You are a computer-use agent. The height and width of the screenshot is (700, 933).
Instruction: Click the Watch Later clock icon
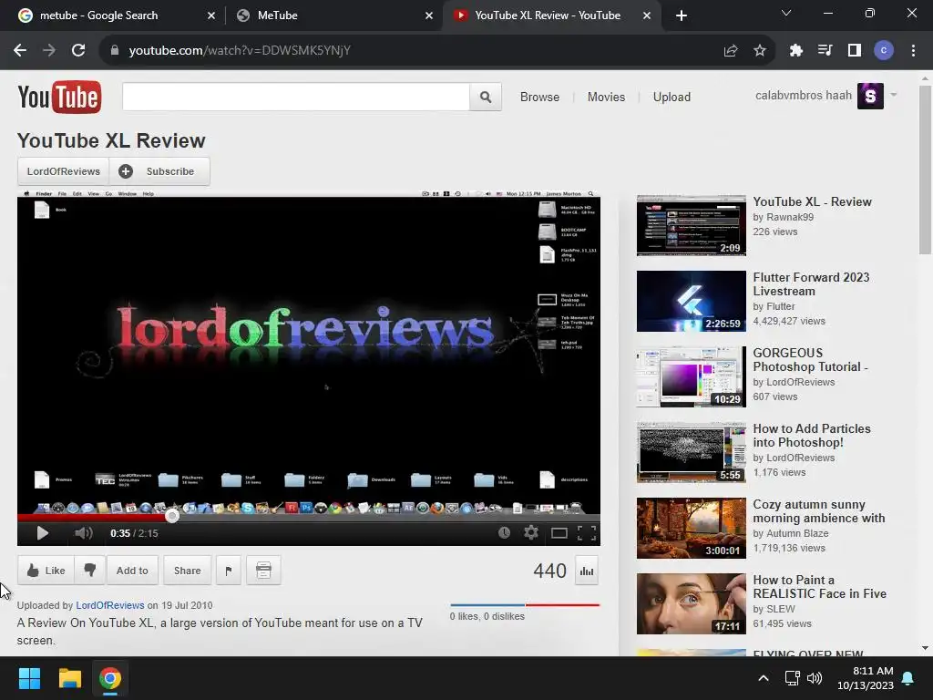504,532
